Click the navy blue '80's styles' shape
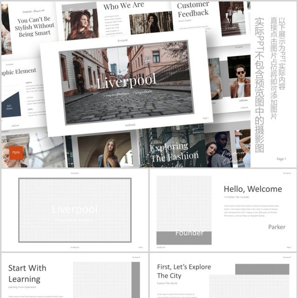 coord(11,105)
